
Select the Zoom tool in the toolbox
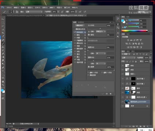(3, 85)
